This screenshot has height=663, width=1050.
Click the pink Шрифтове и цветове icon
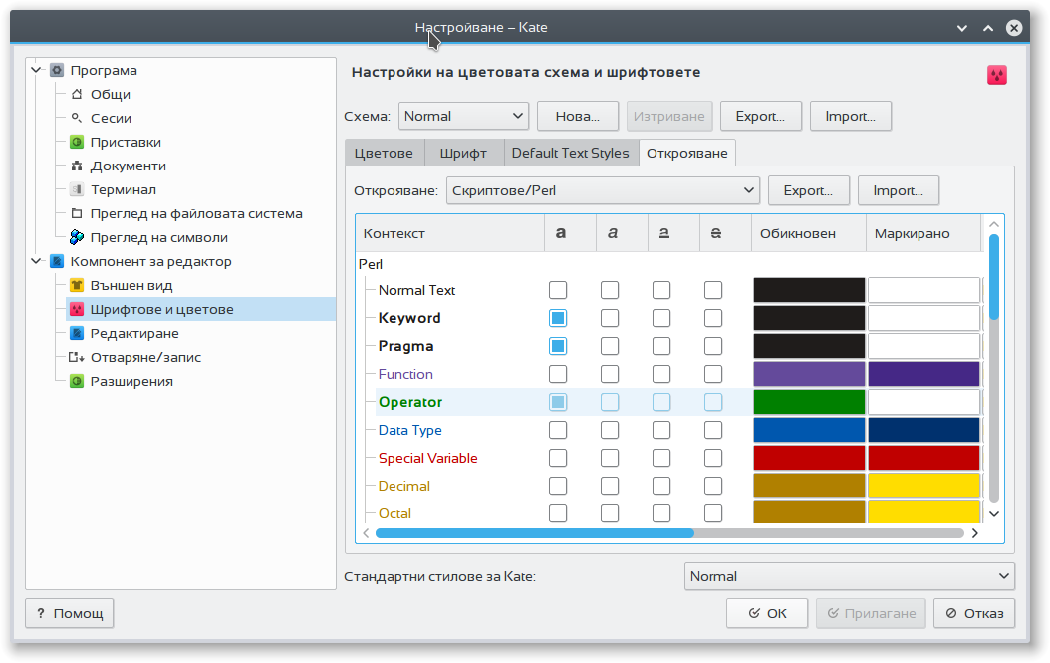coord(77,309)
